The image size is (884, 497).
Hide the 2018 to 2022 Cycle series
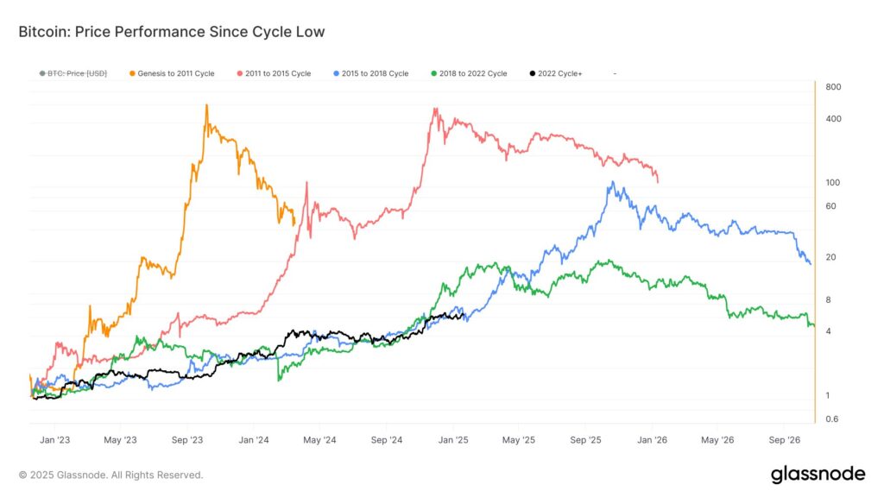pyautogui.click(x=469, y=73)
